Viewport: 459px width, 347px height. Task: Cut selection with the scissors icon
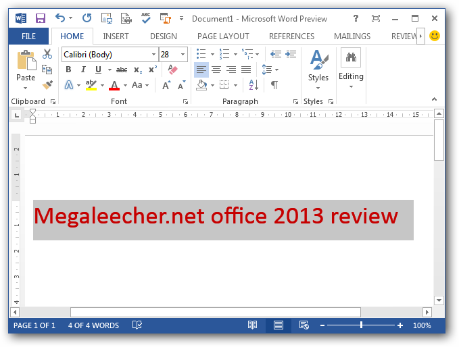47,54
